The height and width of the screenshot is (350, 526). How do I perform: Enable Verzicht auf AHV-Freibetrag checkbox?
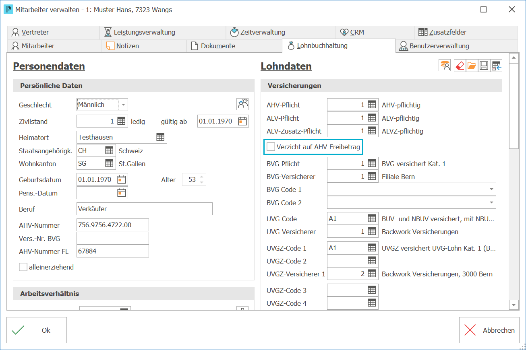(271, 147)
